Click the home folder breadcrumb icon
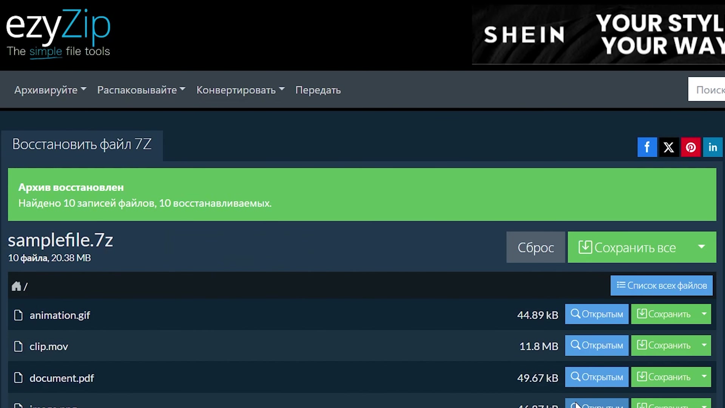The image size is (725, 408). click(16, 286)
